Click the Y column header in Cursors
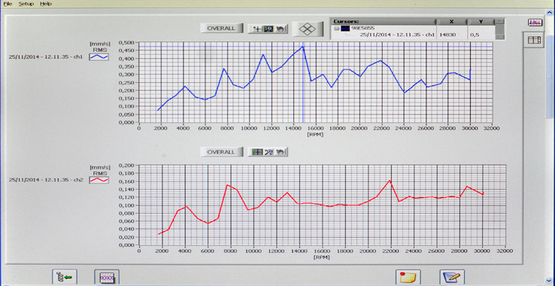Screen dimensions: 555x286 [481, 22]
